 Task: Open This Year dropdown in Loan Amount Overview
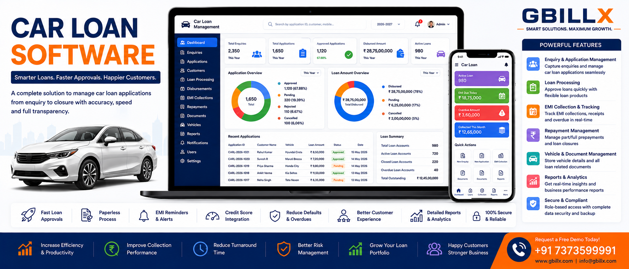click(x=430, y=73)
